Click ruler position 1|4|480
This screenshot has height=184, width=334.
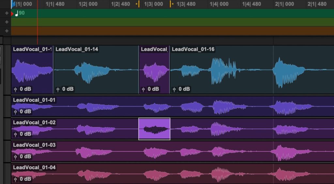click(251, 4)
